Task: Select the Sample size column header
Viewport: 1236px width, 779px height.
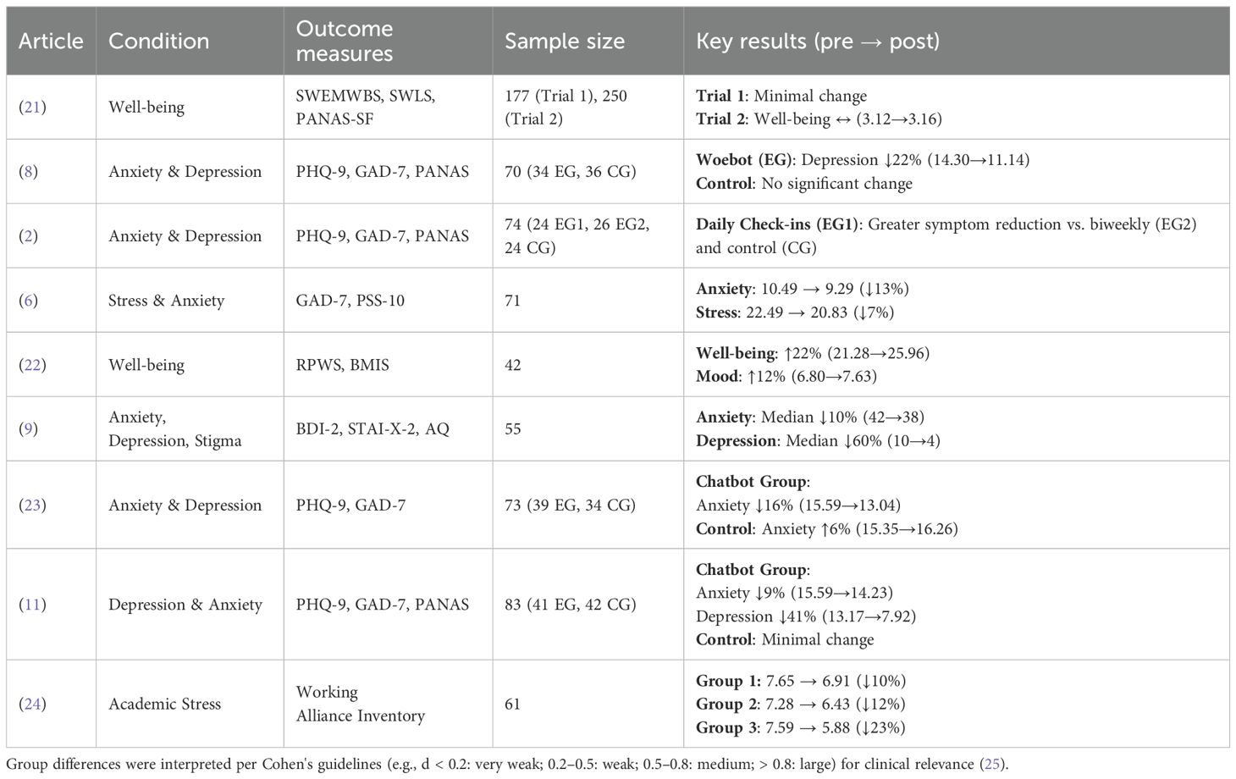Action: point(565,41)
